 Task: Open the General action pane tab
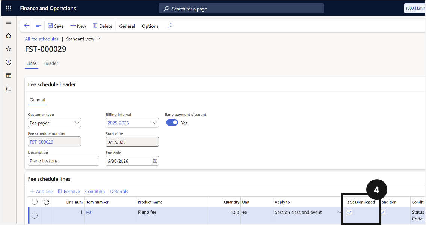[x=127, y=26]
